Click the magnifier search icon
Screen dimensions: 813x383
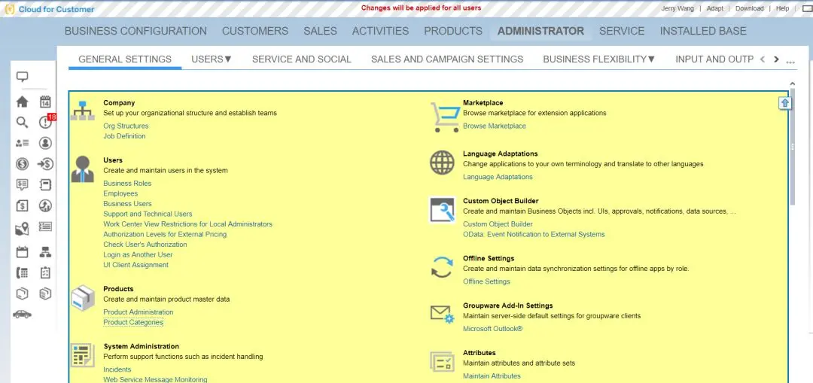coord(22,123)
